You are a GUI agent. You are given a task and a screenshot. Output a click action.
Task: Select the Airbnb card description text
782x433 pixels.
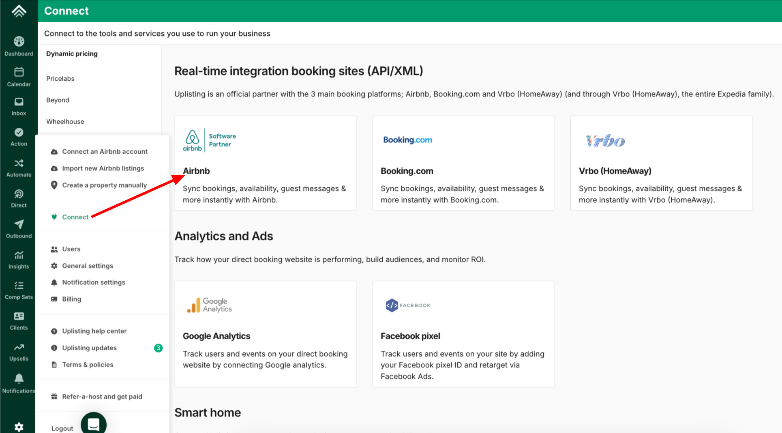(264, 194)
